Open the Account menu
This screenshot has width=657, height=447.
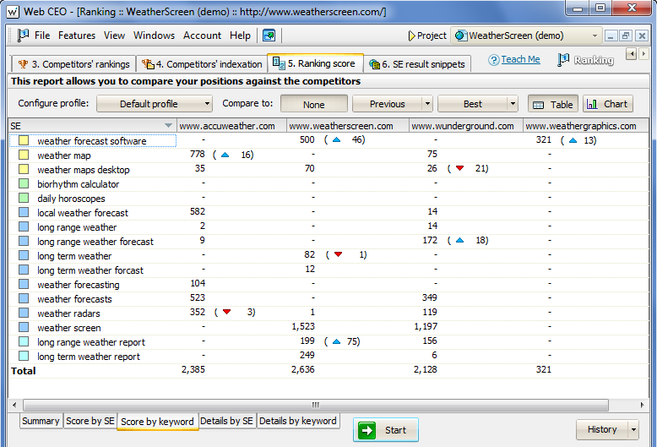(202, 35)
